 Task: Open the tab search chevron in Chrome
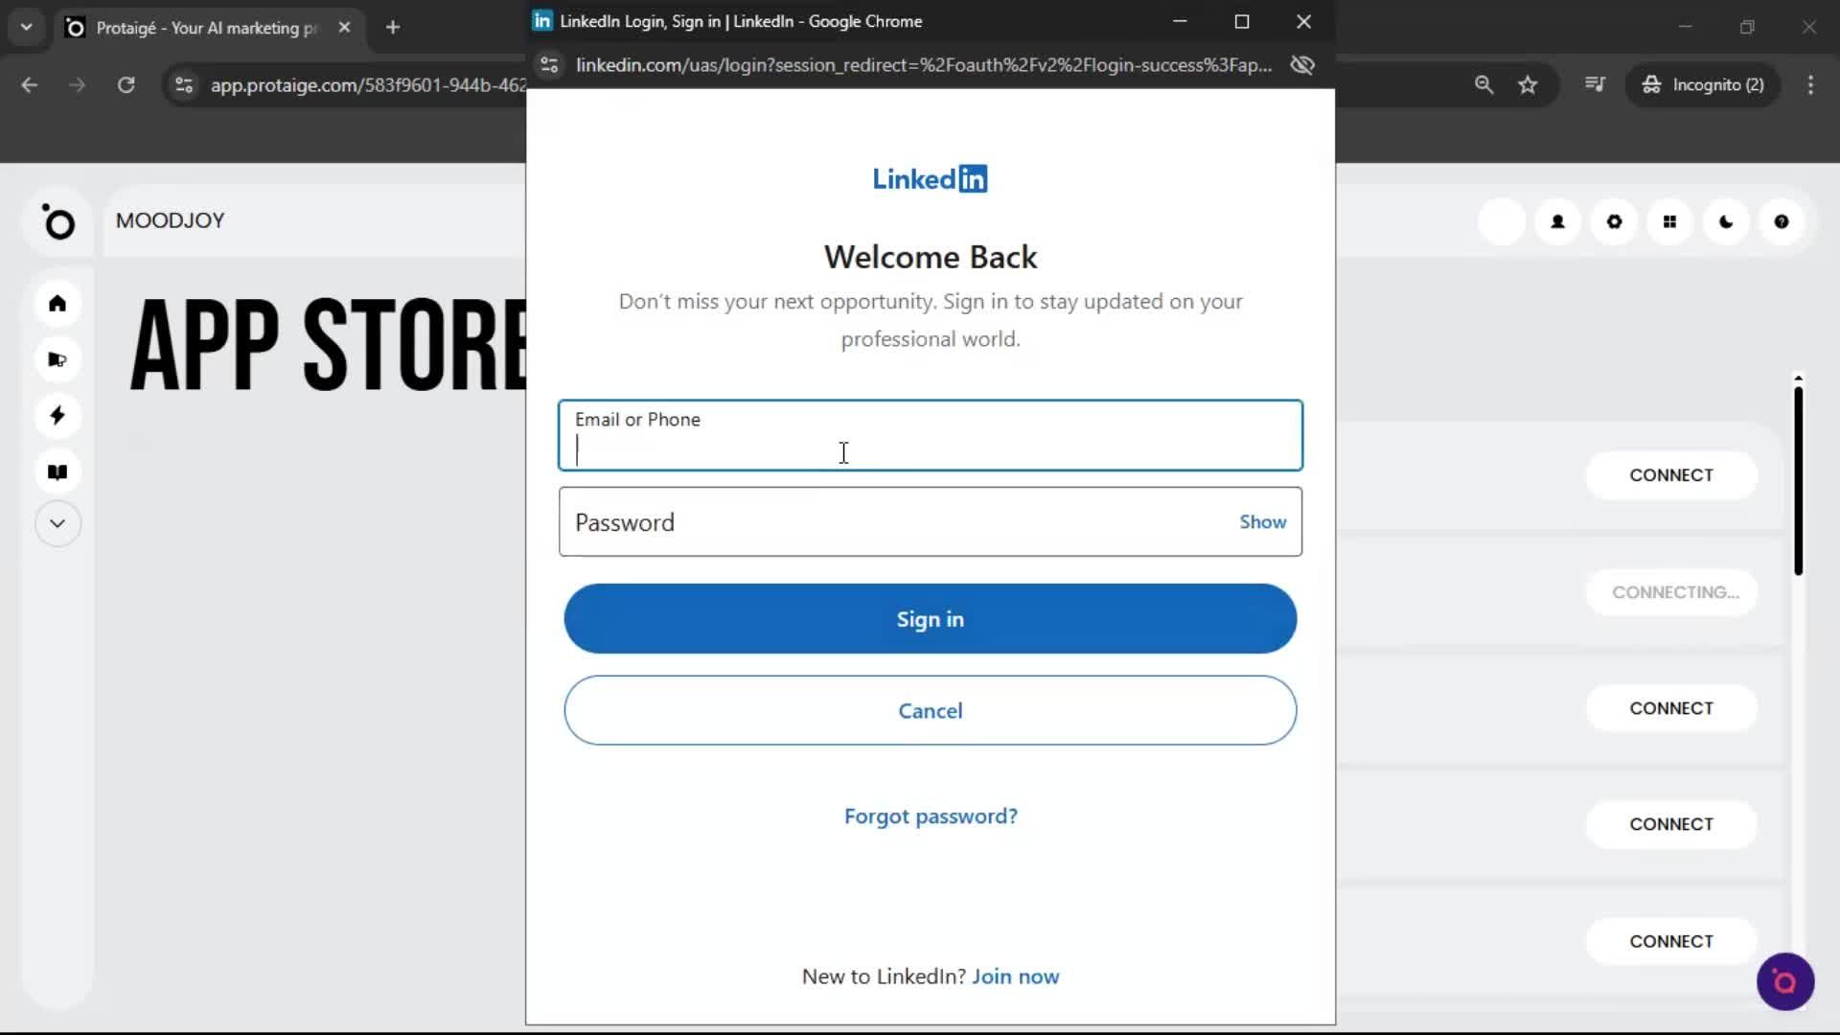pos(26,27)
